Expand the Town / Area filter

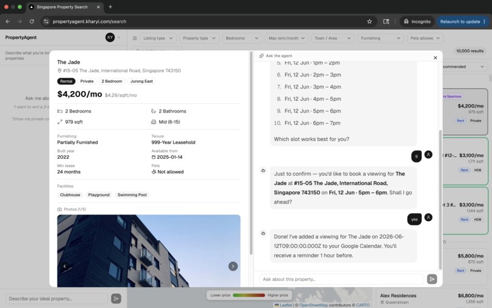click(333, 38)
